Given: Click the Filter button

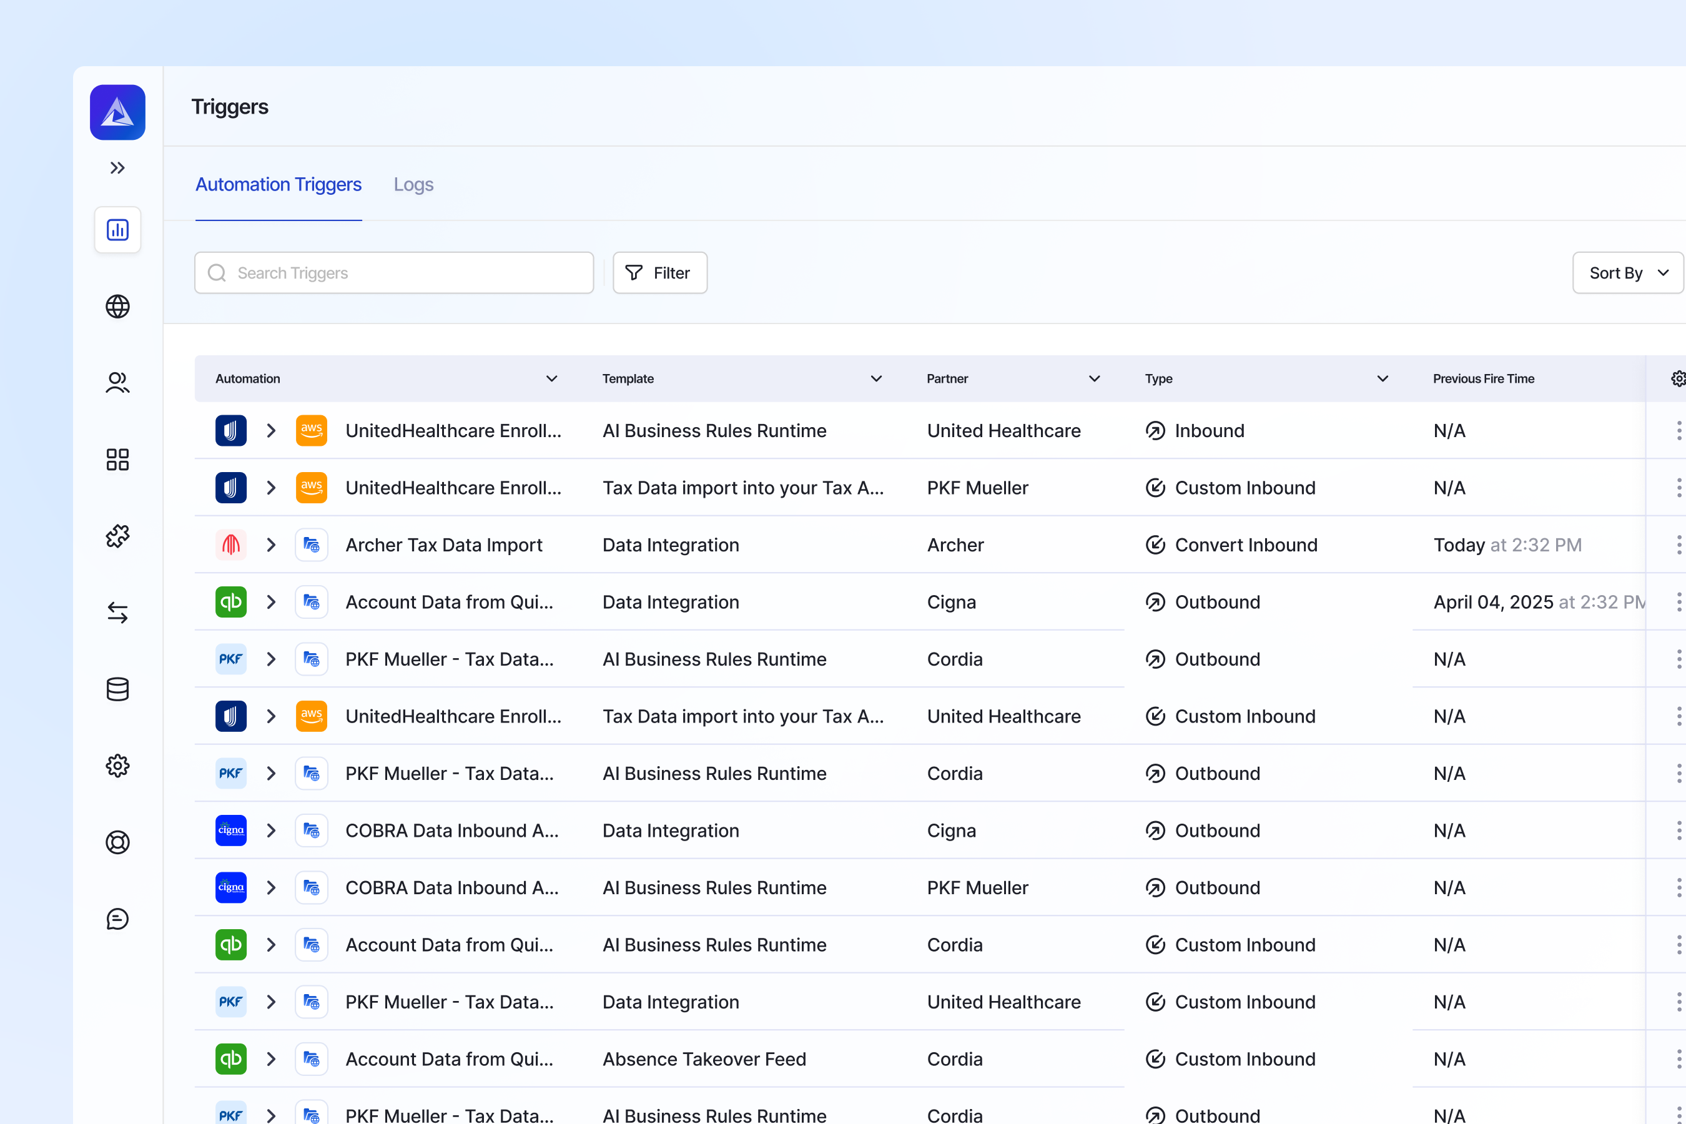Looking at the screenshot, I should (659, 273).
